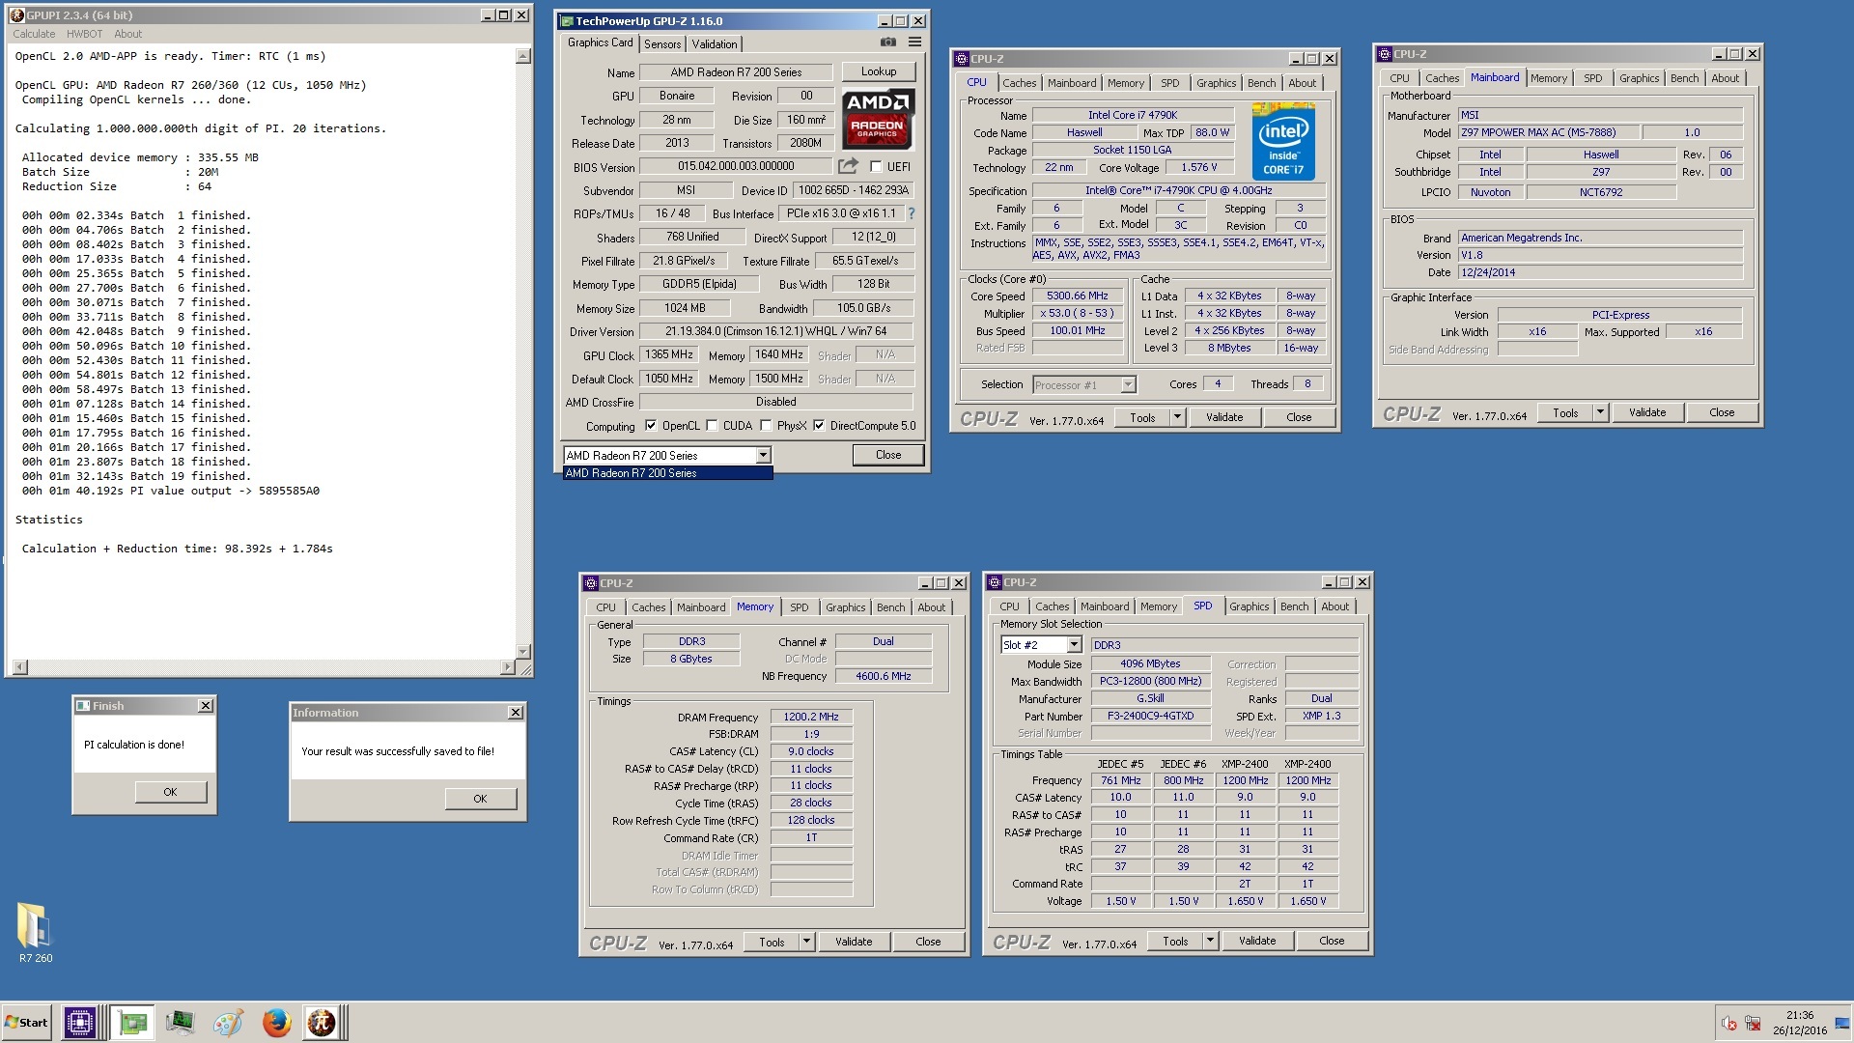Viewport: 1854px width, 1043px height.
Task: Click the AMD Radeon Graphics logo
Action: pos(877,119)
